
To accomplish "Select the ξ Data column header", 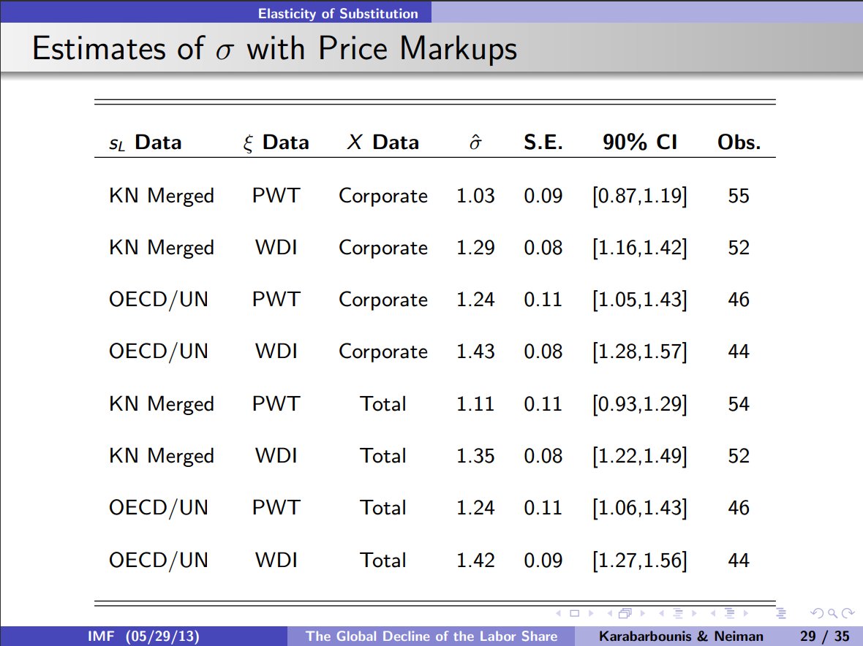I will (276, 142).
